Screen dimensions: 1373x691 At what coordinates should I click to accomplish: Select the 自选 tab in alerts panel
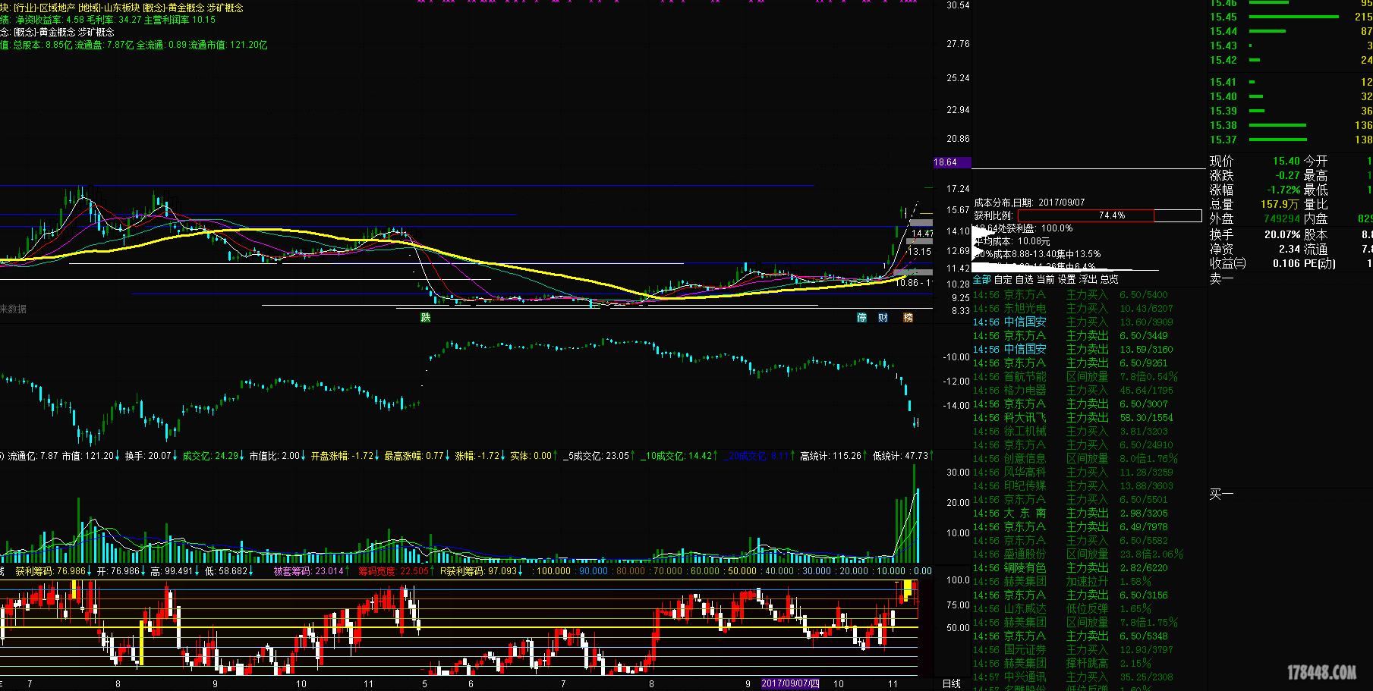pyautogui.click(x=1025, y=280)
